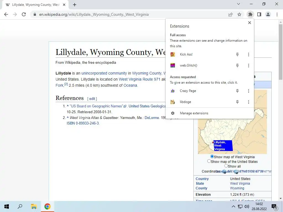Open ISBN 0-89933-246-3 link

pos(83,123)
